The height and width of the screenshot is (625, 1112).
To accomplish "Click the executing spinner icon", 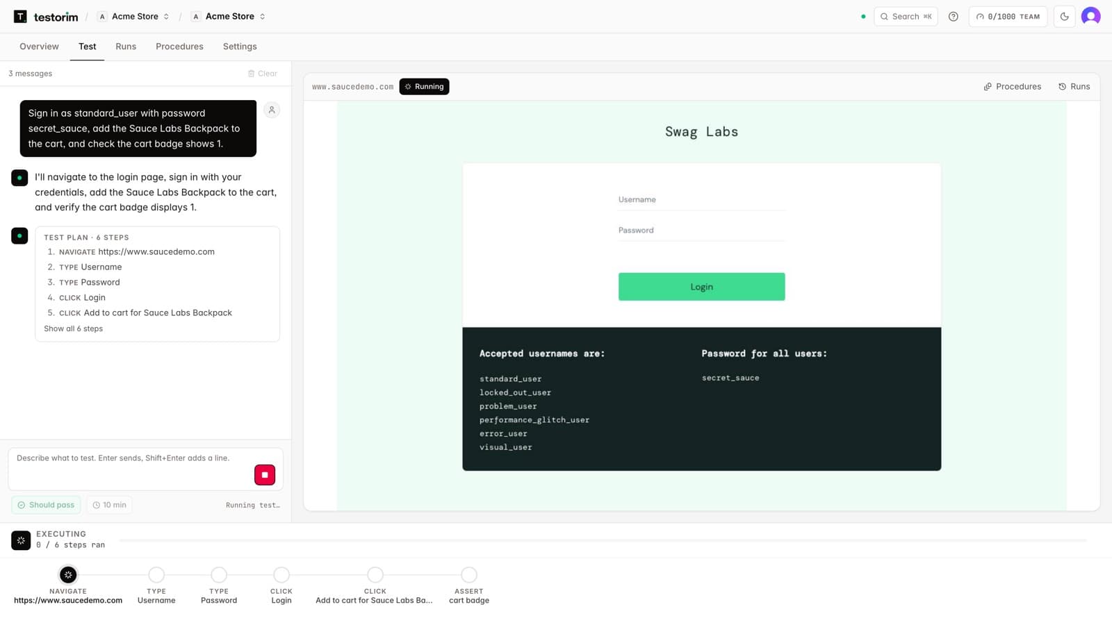I will pyautogui.click(x=21, y=540).
